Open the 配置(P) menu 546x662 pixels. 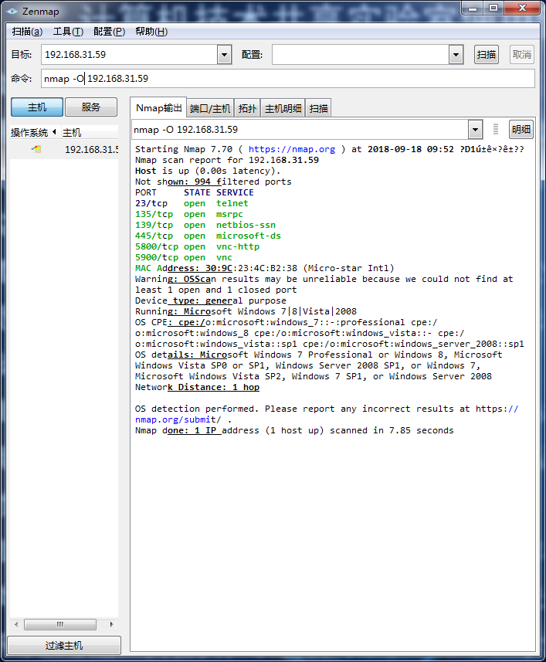tap(110, 32)
